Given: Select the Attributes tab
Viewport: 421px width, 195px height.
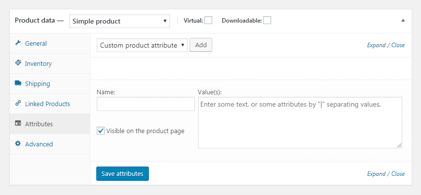Looking at the screenshot, I should pos(50,124).
